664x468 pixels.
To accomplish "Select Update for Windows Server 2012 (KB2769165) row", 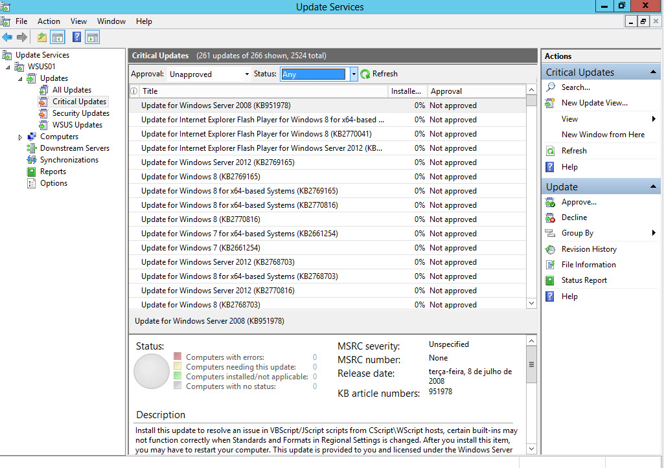I will coord(327,162).
